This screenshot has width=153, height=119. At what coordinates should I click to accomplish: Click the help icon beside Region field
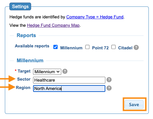point(109,88)
